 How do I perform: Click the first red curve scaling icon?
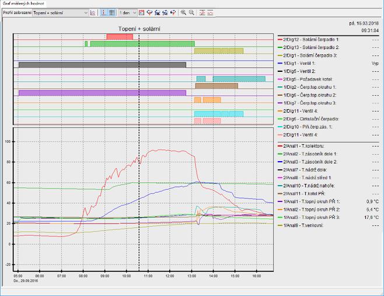coord(202,13)
